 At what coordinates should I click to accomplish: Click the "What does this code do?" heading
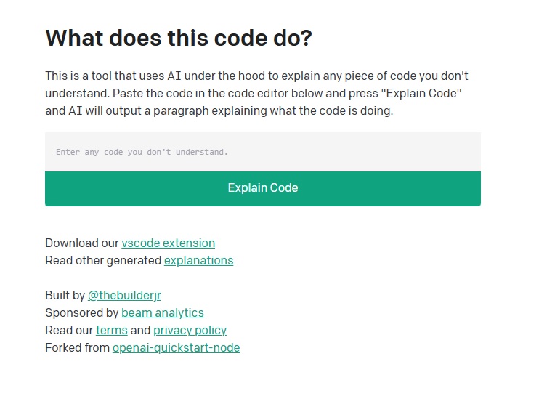coord(178,38)
